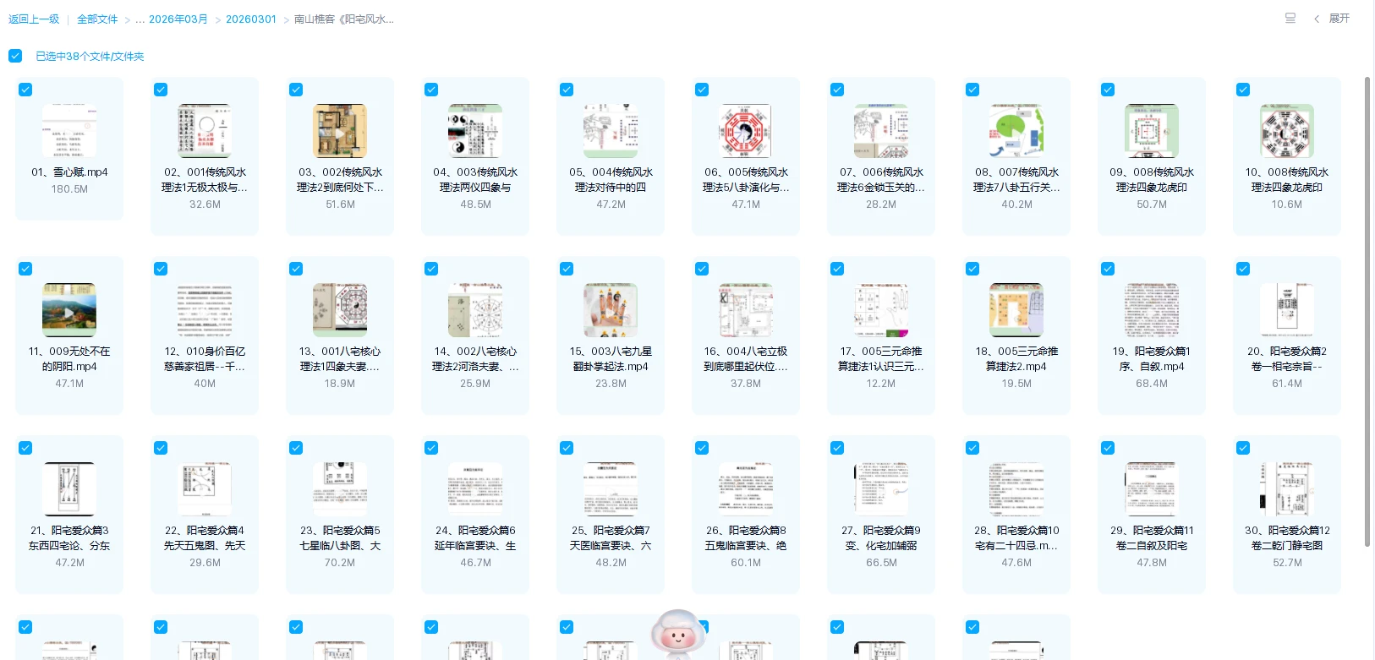Navigate to 全部文件 in the breadcrumb
The image size is (1375, 660).
point(97,19)
